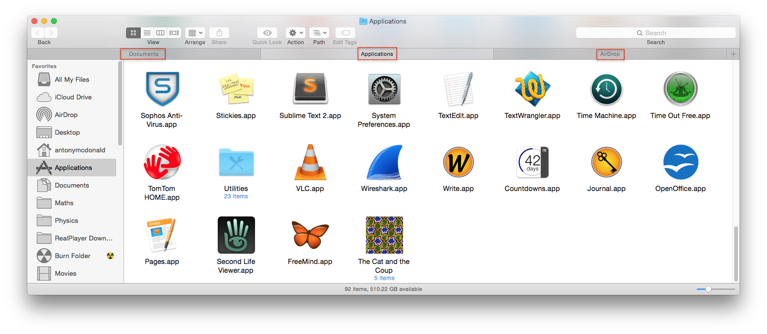Switch to icon view mode
The width and height of the screenshot is (767, 334).
133,33
